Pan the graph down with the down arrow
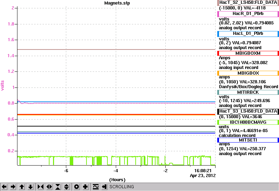279x191 pixels. pyautogui.click(x=31, y=187)
